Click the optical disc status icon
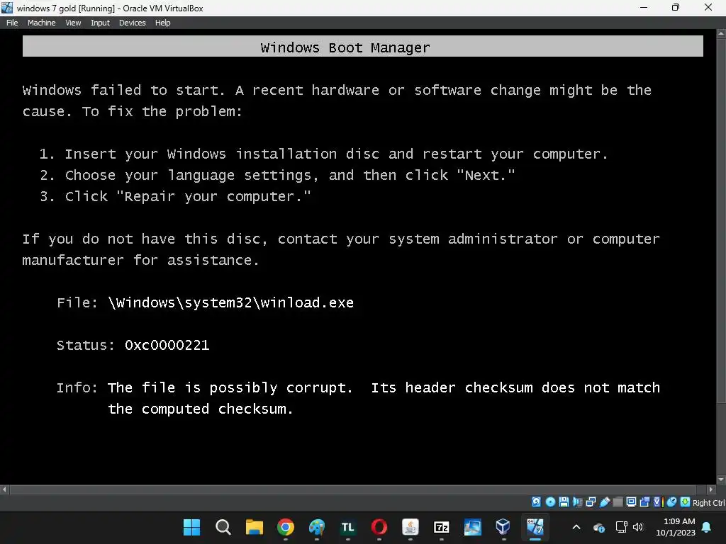This screenshot has width=726, height=544. 550,502
